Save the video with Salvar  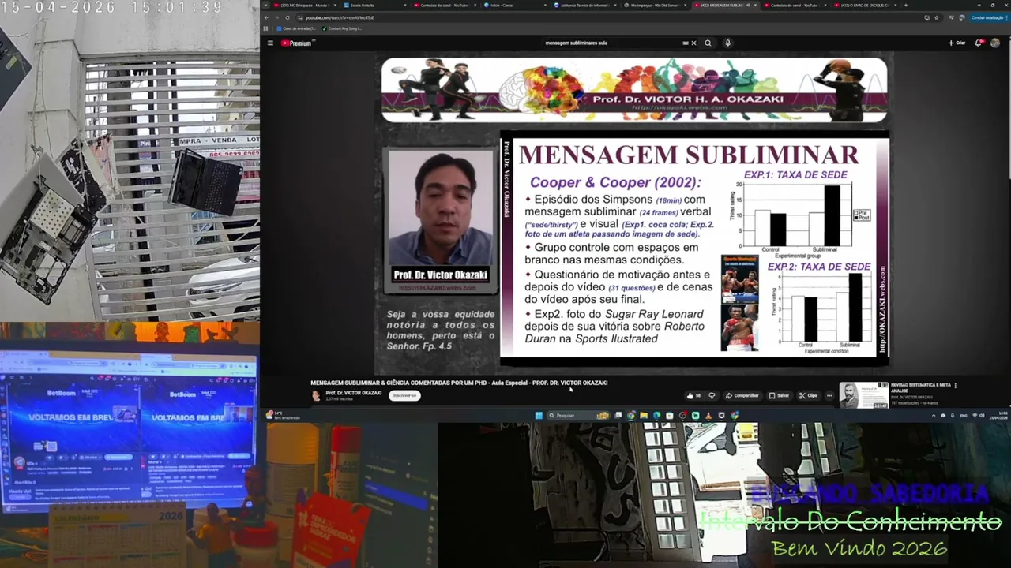tap(779, 395)
